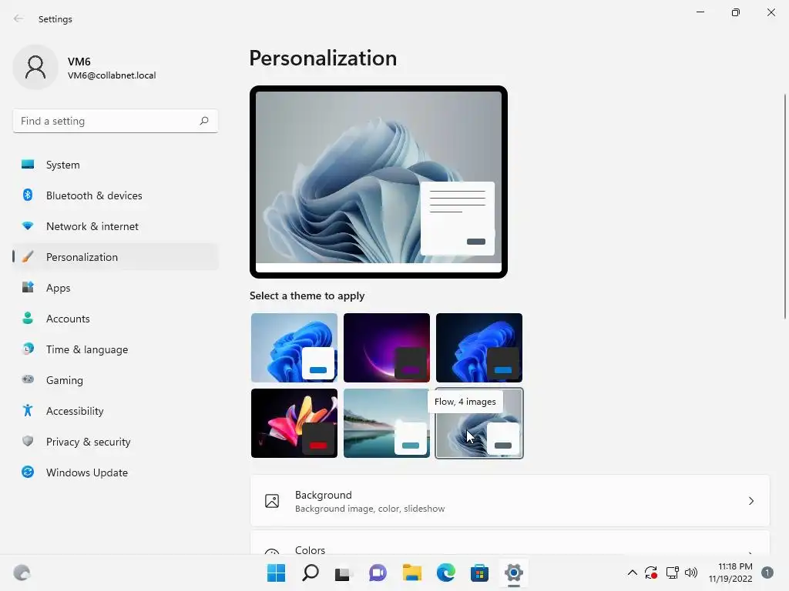The height and width of the screenshot is (591, 789).
Task: Open Background image, color, slideshow card
Action: 510,501
